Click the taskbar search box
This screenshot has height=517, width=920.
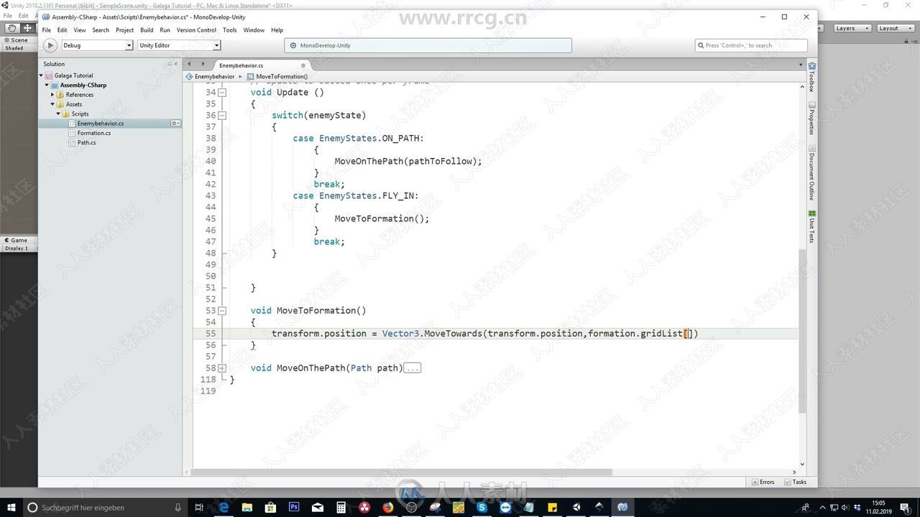(x=104, y=507)
